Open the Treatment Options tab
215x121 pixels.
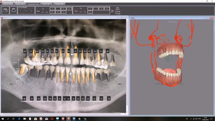point(7,4)
